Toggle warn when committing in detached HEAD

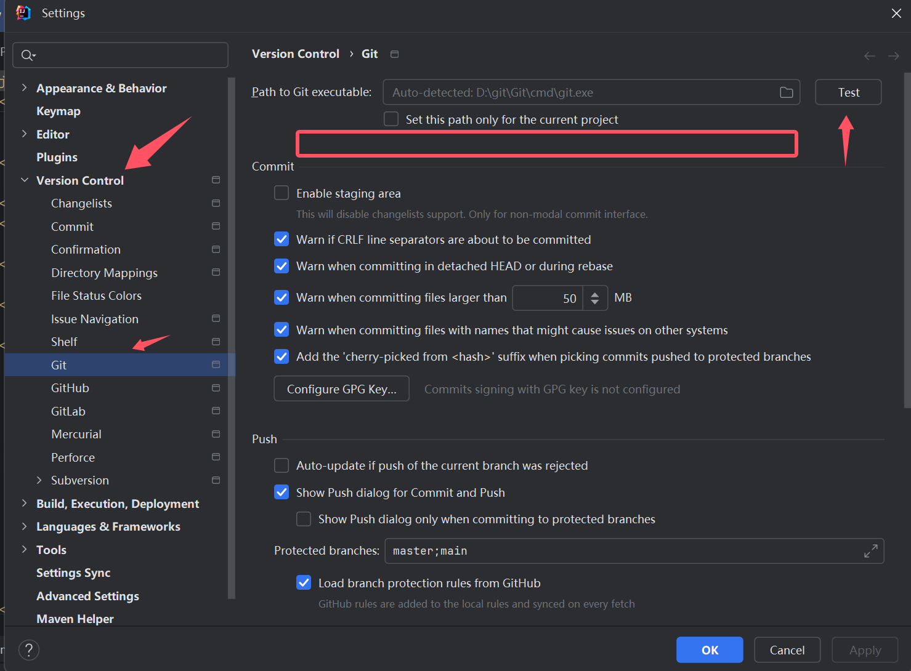281,265
